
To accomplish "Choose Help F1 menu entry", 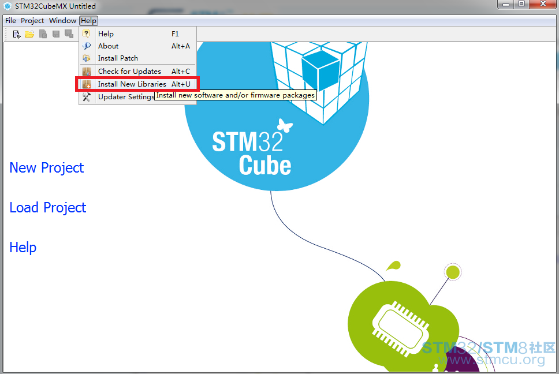I will (x=137, y=34).
